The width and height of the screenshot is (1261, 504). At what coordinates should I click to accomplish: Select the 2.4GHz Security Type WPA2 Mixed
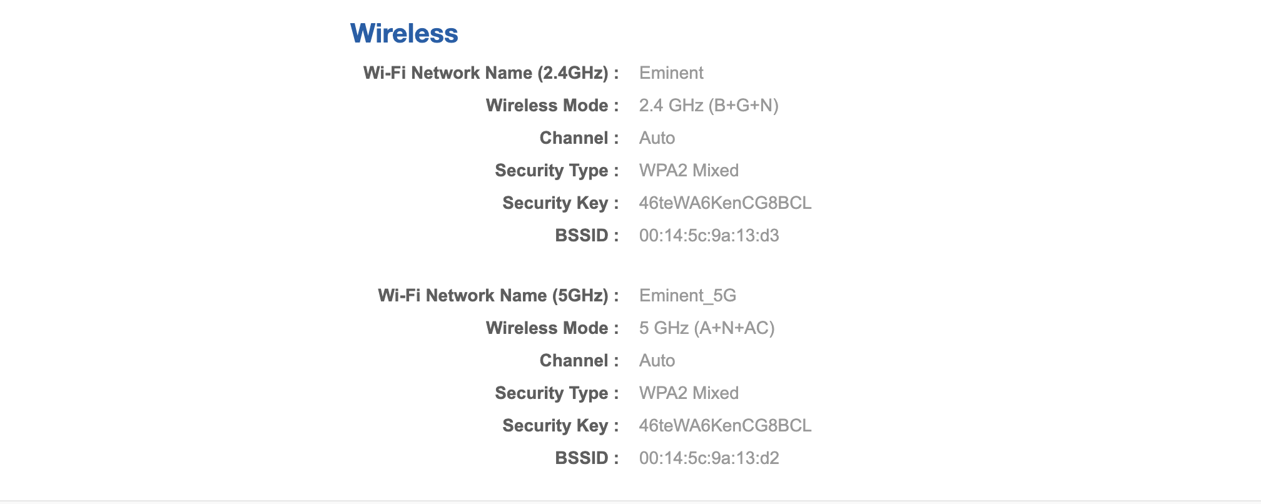click(x=689, y=171)
